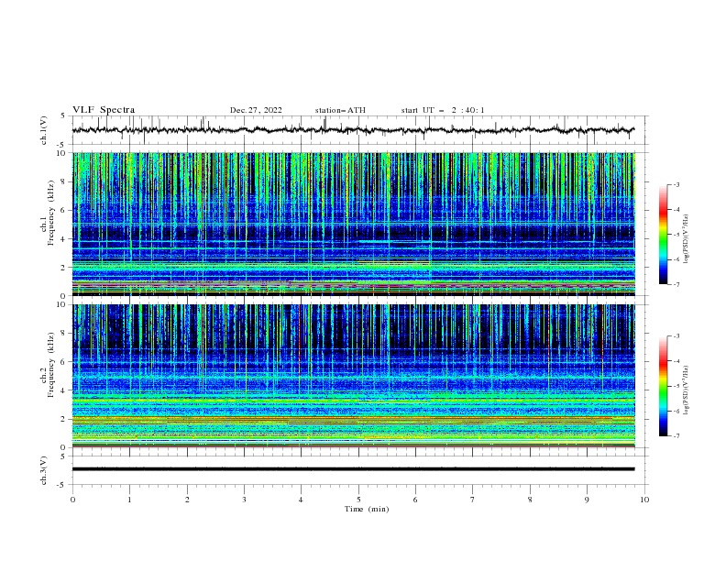This screenshot has height=561, width=726.
Task: Click the time axis tick '10'
Action: pos(644,500)
